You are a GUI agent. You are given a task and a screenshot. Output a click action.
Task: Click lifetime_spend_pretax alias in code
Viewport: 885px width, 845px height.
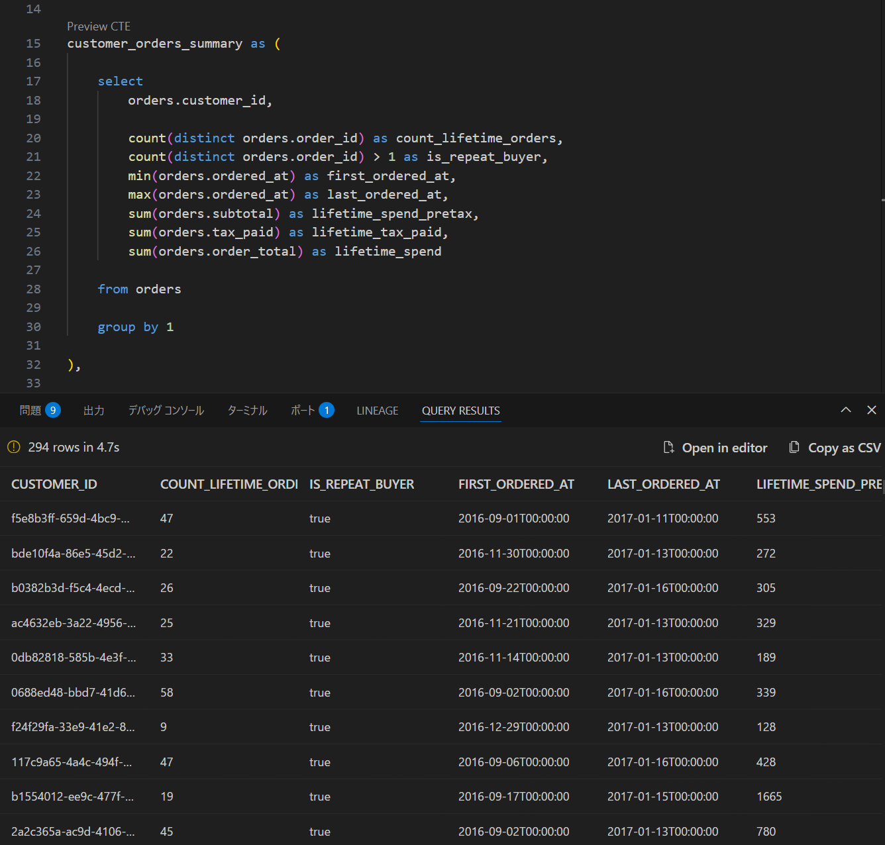[392, 214]
